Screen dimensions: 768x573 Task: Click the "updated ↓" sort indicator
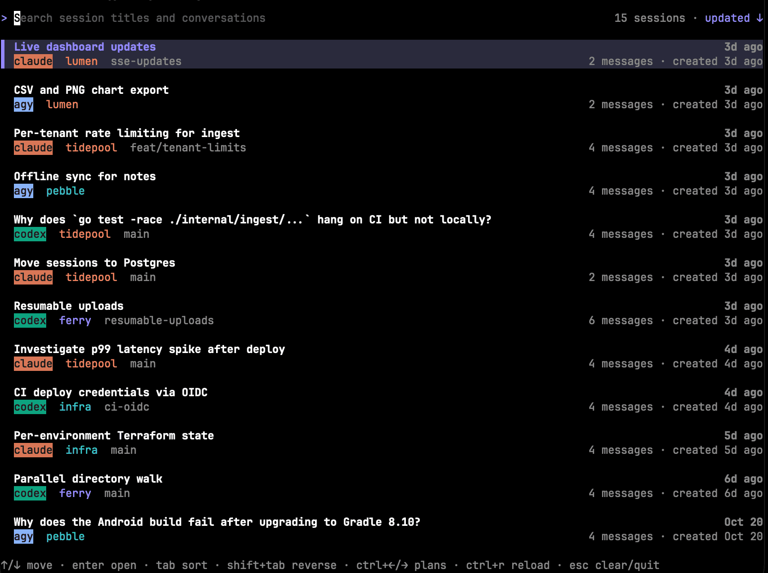tap(734, 18)
